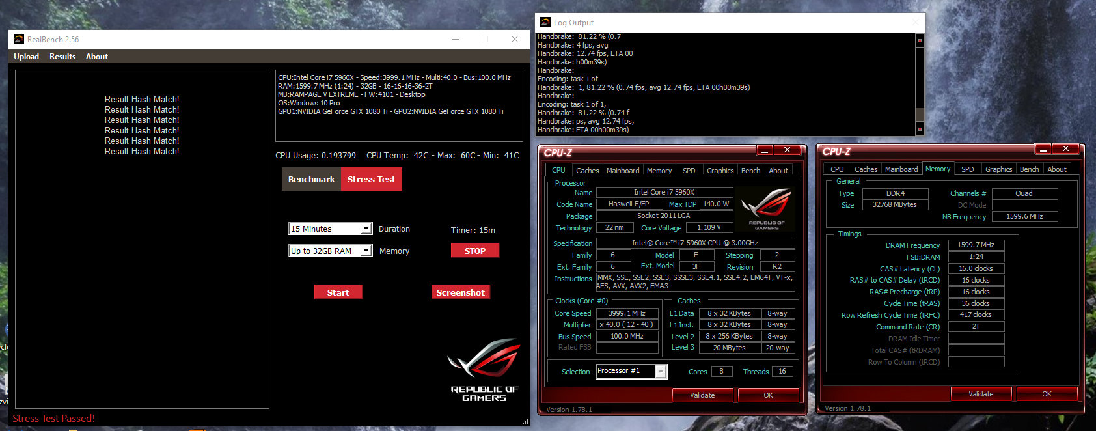The height and width of the screenshot is (431, 1096).
Task: Click the Core Speed value '3999.1 MHz'
Action: click(627, 313)
